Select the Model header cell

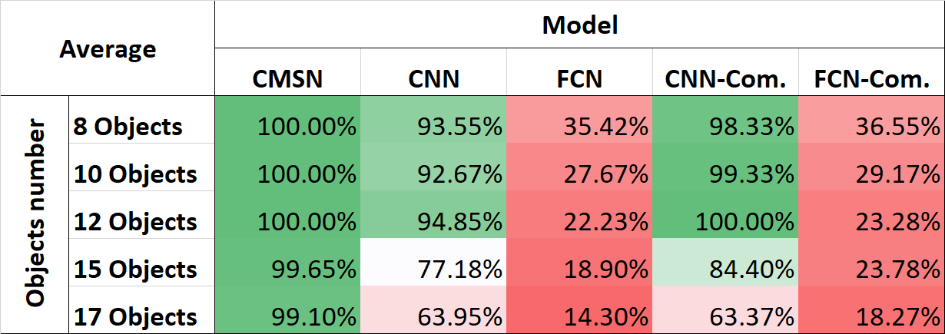tap(579, 25)
